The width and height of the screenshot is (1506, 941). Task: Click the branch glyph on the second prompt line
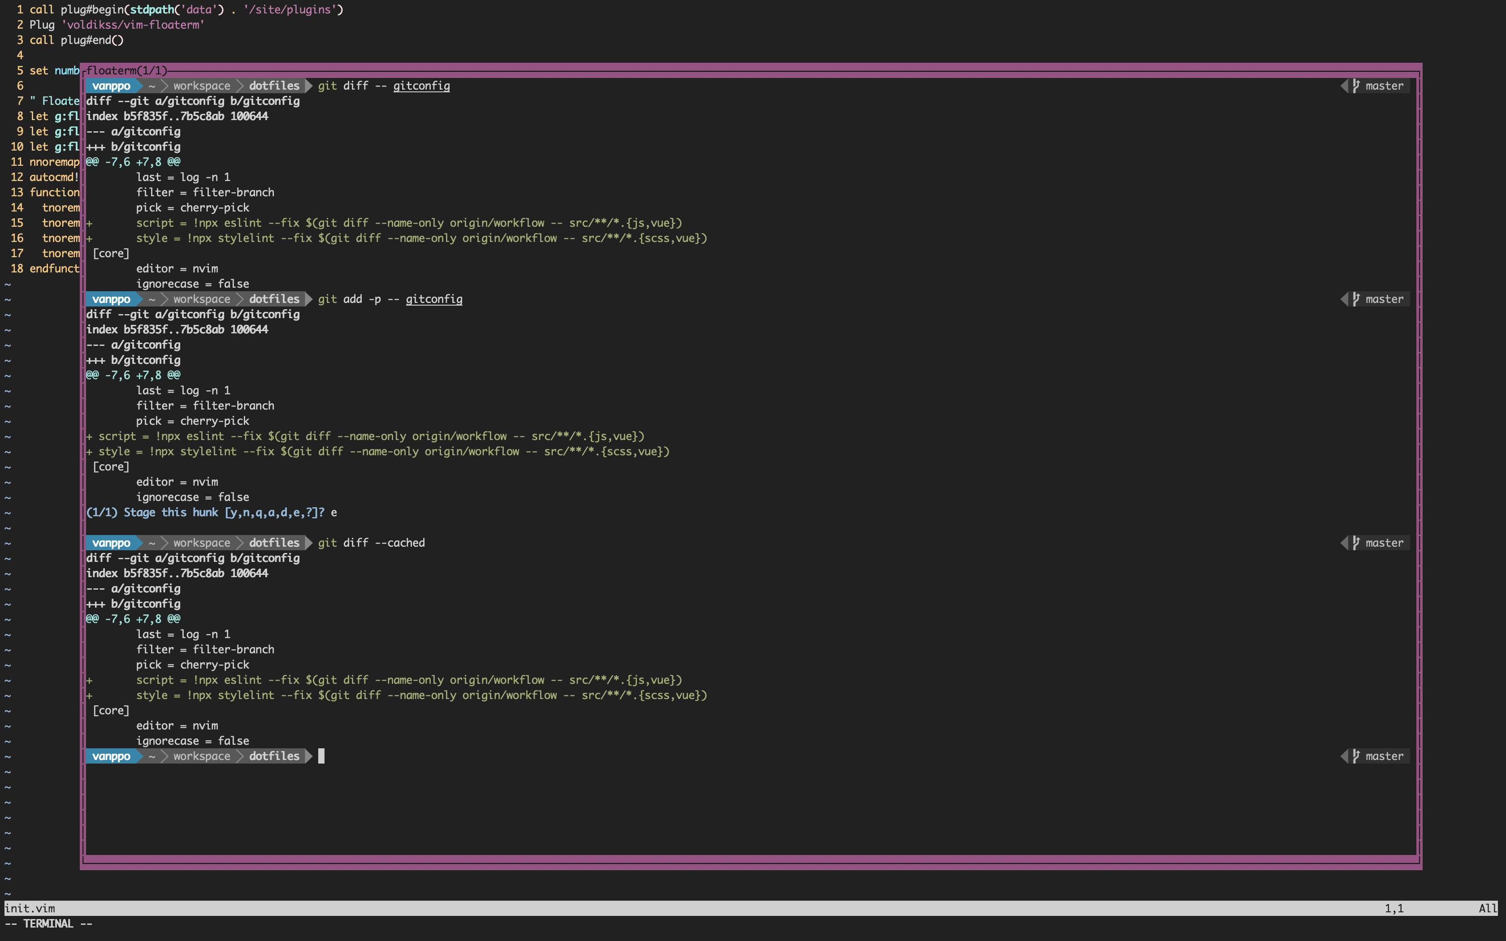tap(1357, 299)
